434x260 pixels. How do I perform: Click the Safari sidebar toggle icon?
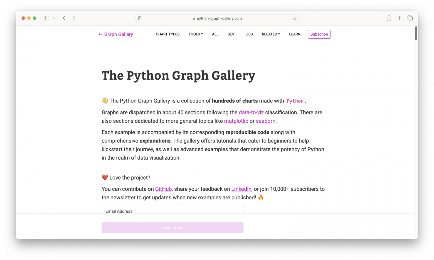46,18
